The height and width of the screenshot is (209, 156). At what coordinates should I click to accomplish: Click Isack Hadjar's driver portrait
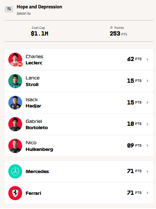click(15, 103)
